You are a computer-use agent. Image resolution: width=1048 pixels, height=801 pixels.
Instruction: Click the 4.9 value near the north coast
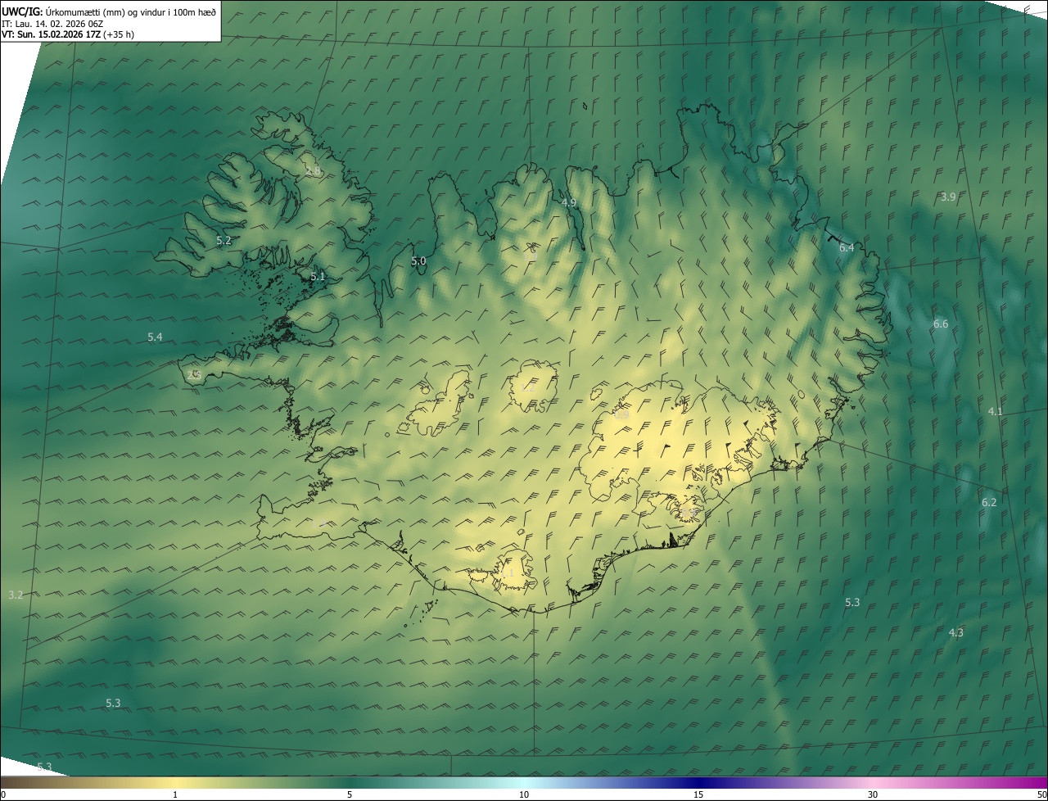(568, 202)
